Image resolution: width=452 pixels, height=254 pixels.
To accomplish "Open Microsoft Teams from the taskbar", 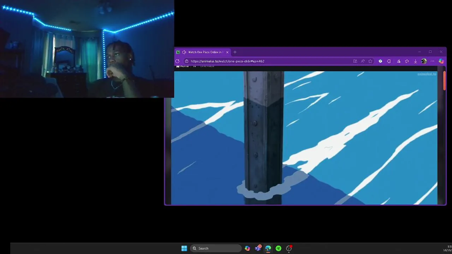I will click(258, 248).
